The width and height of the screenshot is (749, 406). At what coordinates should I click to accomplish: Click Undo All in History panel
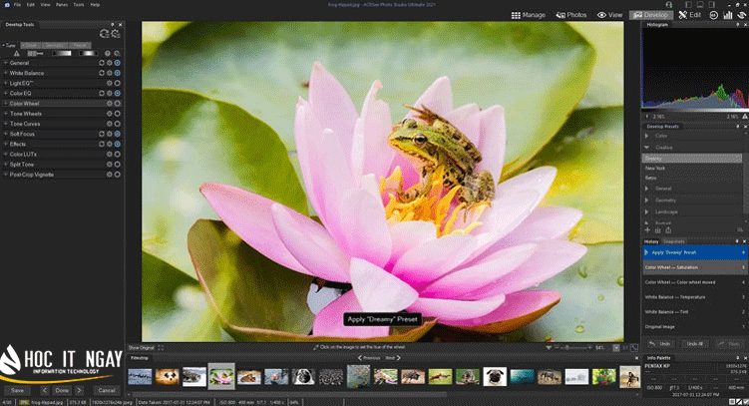694,344
